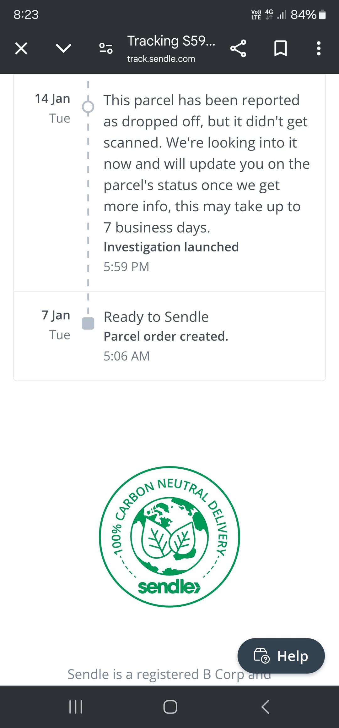Bookmark this tracking page
This screenshot has width=339, height=728.
pyautogui.click(x=280, y=48)
